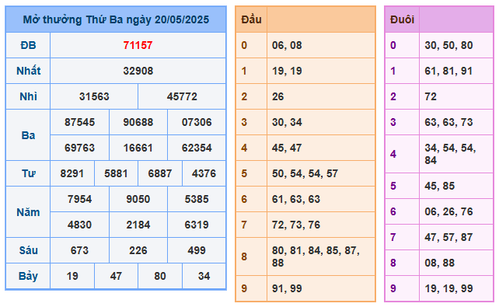Select Đuôi values '06, 26, 76'

tap(448, 211)
